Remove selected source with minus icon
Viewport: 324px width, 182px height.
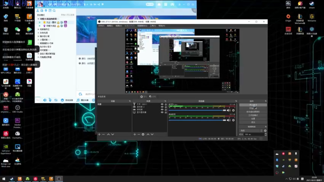139,134
